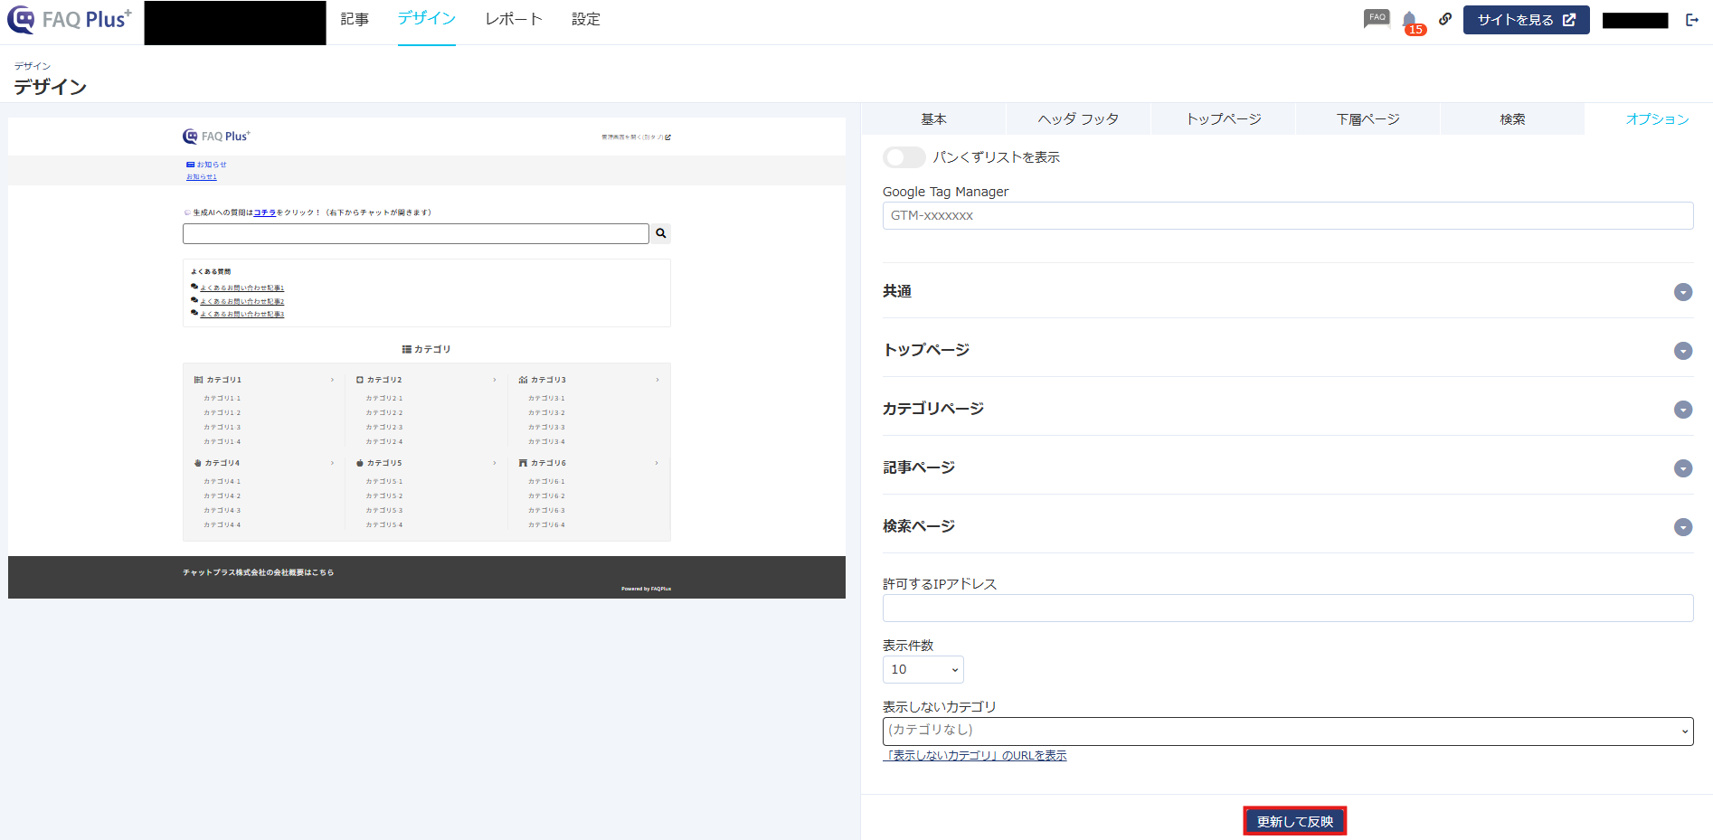Toggle パンくずリストを表示 switch
Screen dimensions: 1713x840
click(904, 157)
